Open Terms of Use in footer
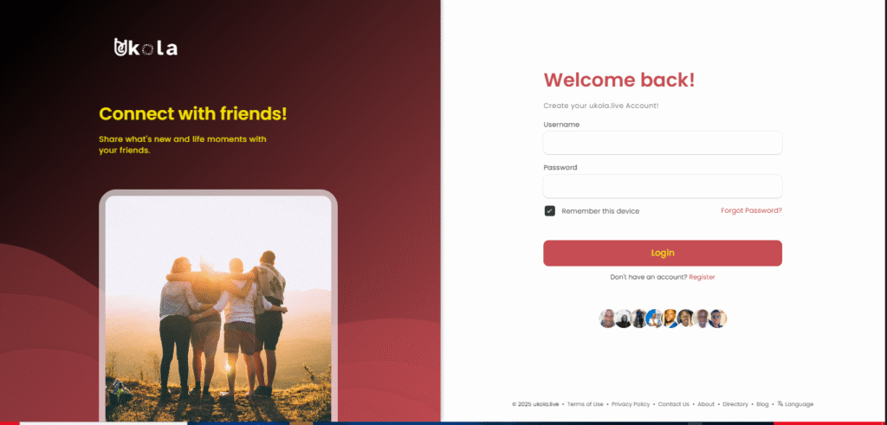Screen dimensions: 887x425 point(585,404)
